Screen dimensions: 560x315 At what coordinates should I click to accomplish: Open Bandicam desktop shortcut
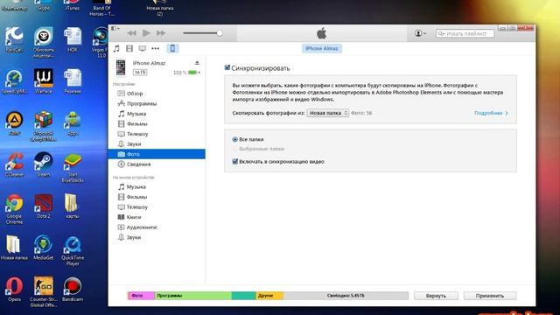(x=73, y=290)
